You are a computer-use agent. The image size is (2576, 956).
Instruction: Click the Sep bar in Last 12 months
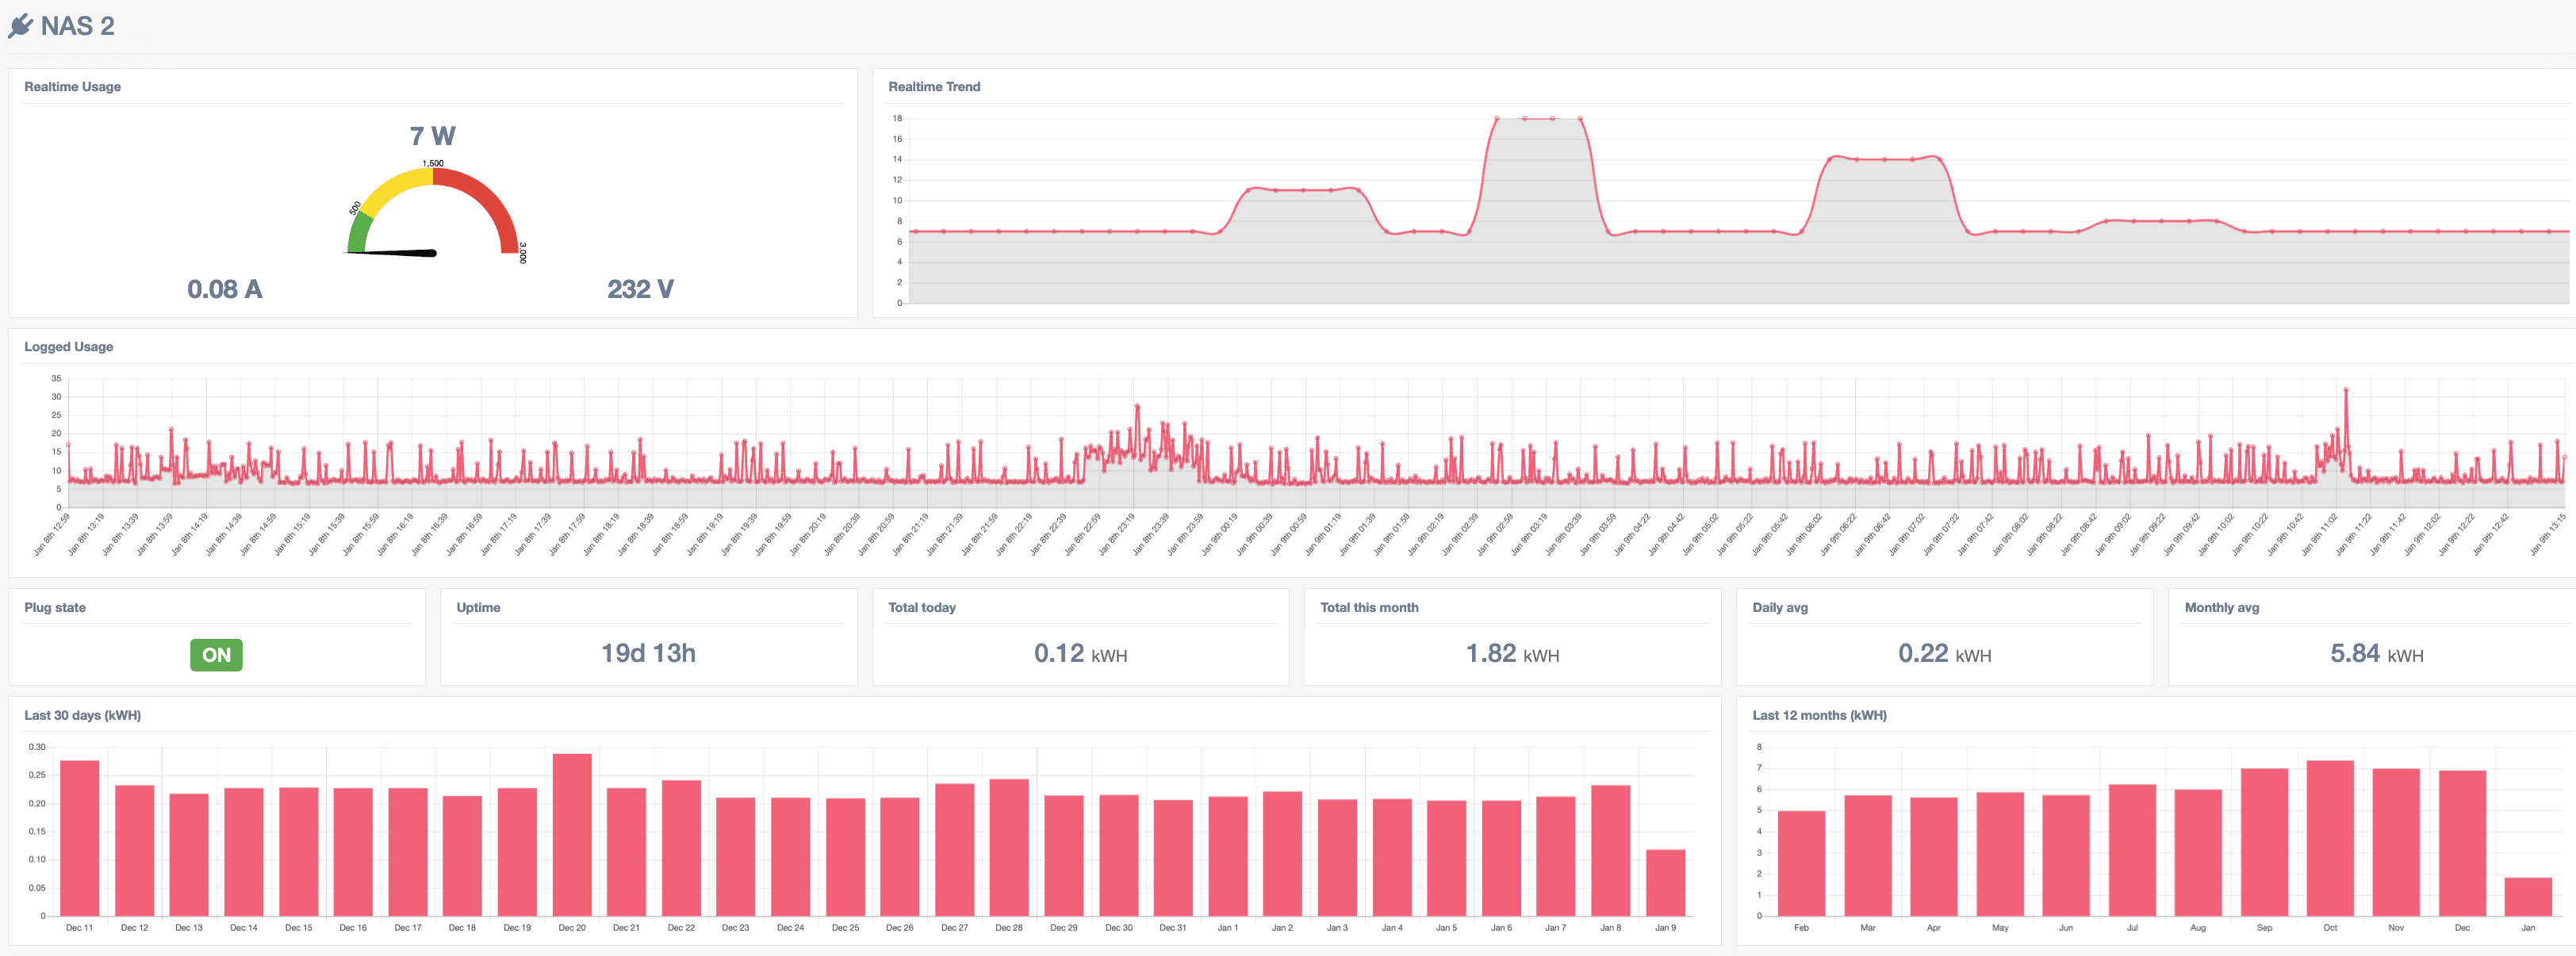click(2264, 842)
